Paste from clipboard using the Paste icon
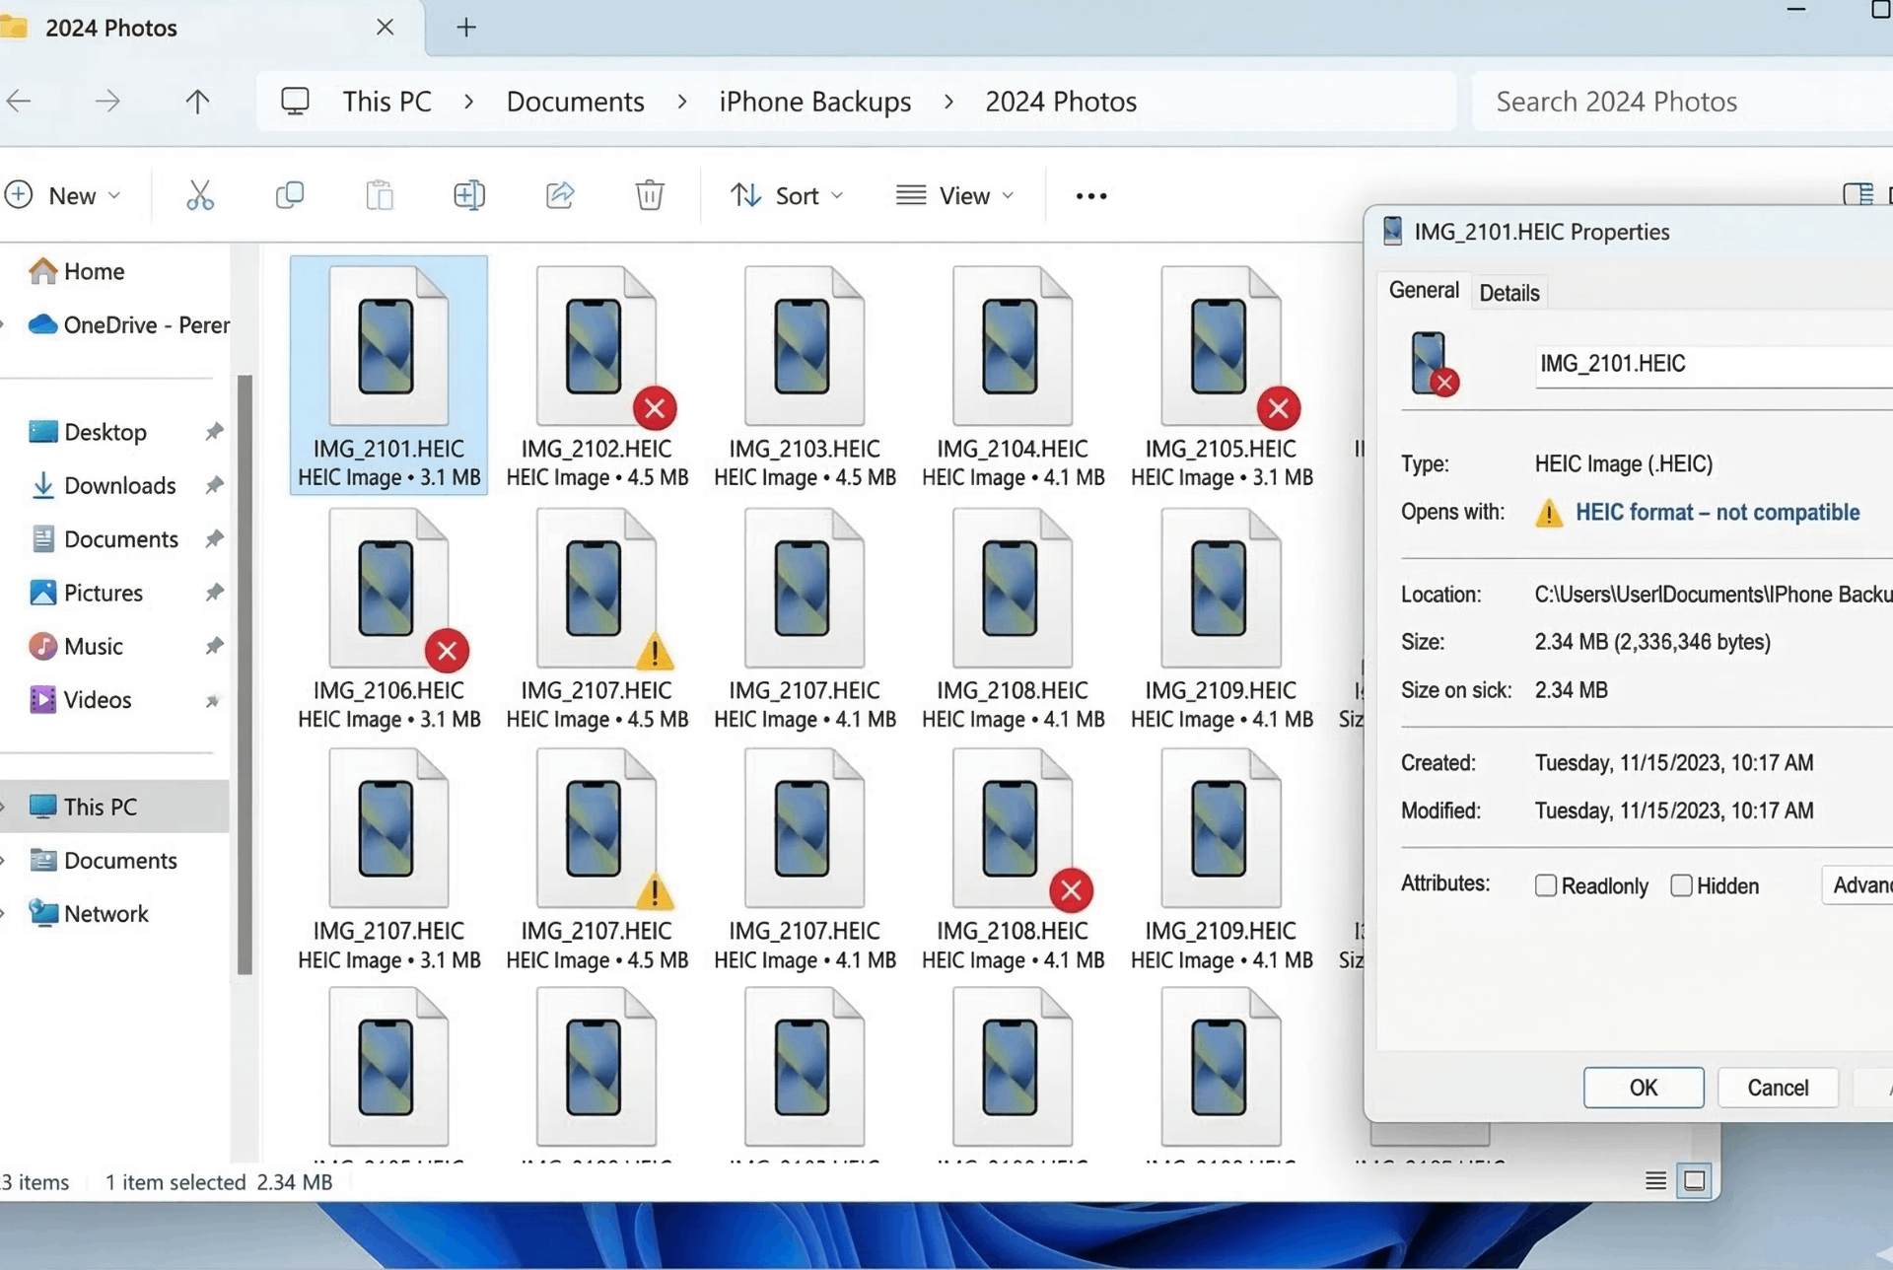1893x1270 pixels. pos(380,194)
